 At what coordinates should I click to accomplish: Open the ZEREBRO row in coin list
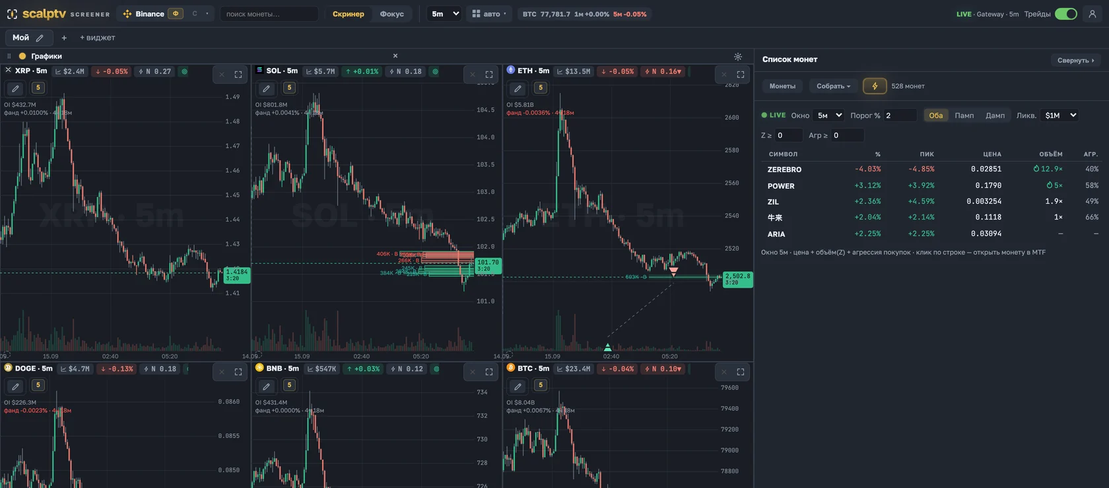click(931, 169)
